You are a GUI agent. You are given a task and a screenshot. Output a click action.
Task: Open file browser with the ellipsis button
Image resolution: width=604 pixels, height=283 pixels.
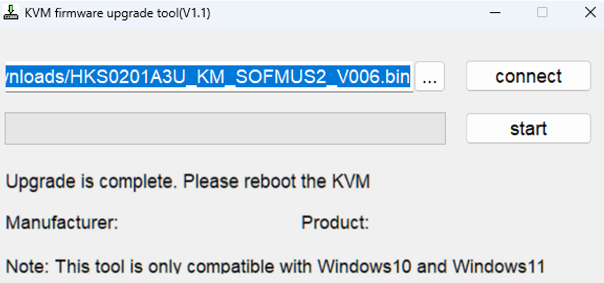click(429, 76)
